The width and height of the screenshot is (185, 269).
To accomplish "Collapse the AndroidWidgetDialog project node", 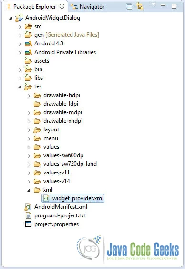I will tap(10, 18).
